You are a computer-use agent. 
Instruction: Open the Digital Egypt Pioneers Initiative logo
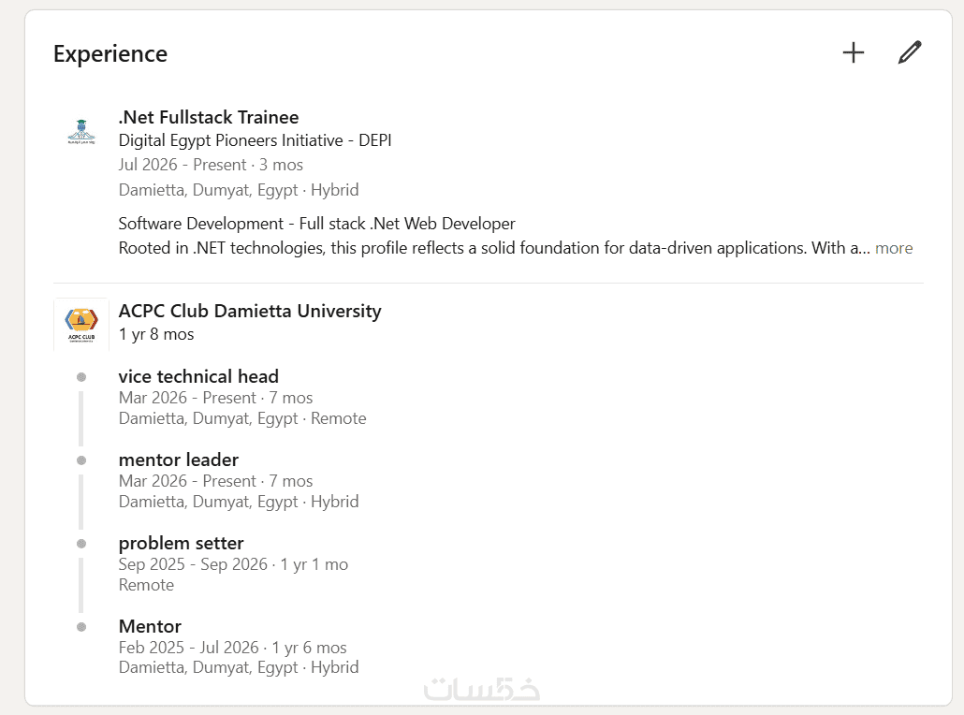coord(81,132)
